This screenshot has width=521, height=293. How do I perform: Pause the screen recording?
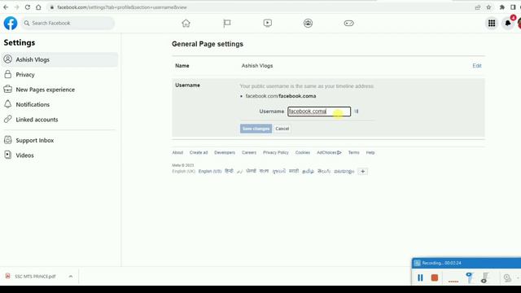tap(420, 278)
